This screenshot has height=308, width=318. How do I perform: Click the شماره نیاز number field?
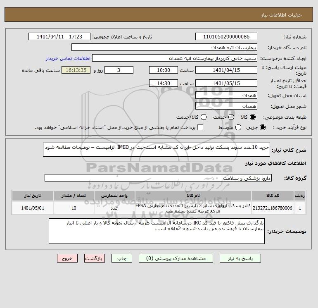tap(226, 36)
